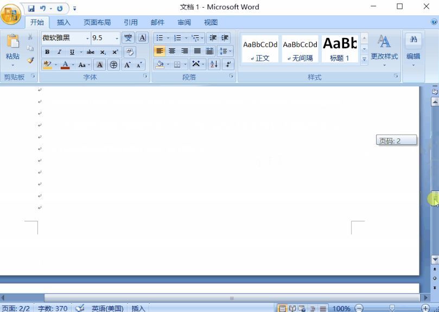
Task: Open the font dialog launcher
Action: coord(145,76)
